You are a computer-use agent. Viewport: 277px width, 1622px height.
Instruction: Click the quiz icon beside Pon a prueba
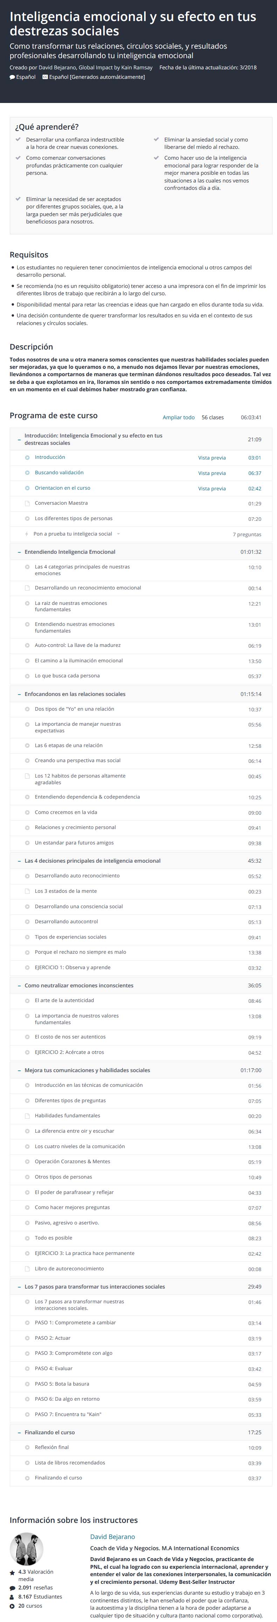(27, 534)
